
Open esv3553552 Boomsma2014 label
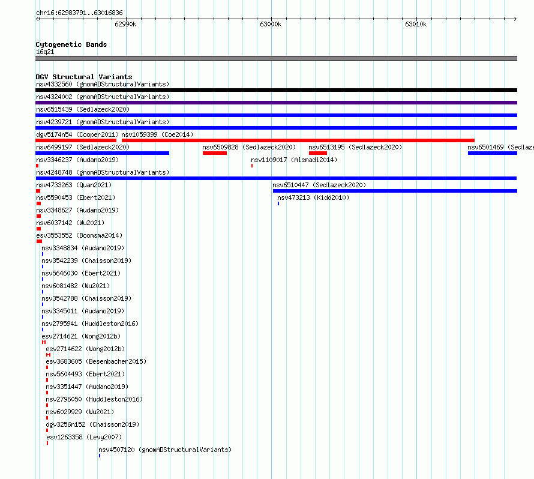(79, 235)
